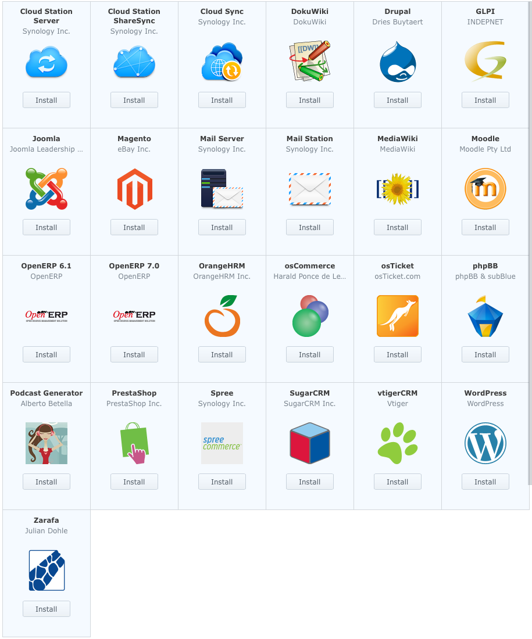Click the Podcast Generator icon
Viewport: 532px width, 639px height.
coord(47,443)
